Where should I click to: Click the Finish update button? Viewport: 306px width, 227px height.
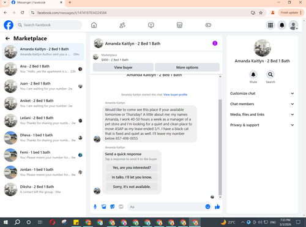coord(291,13)
